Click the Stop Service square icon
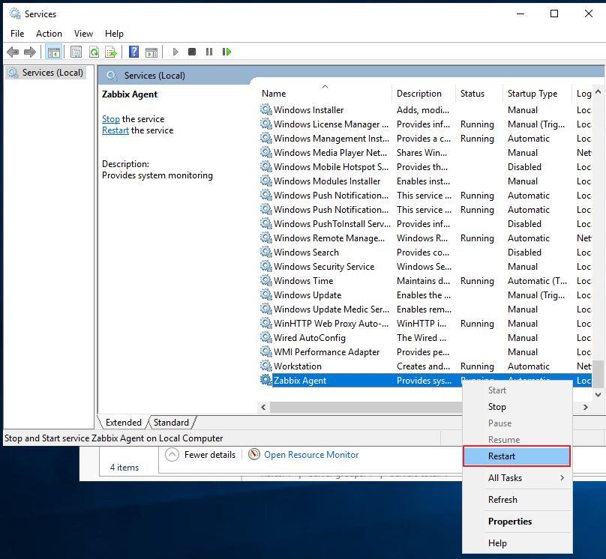This screenshot has height=559, width=606. (192, 52)
